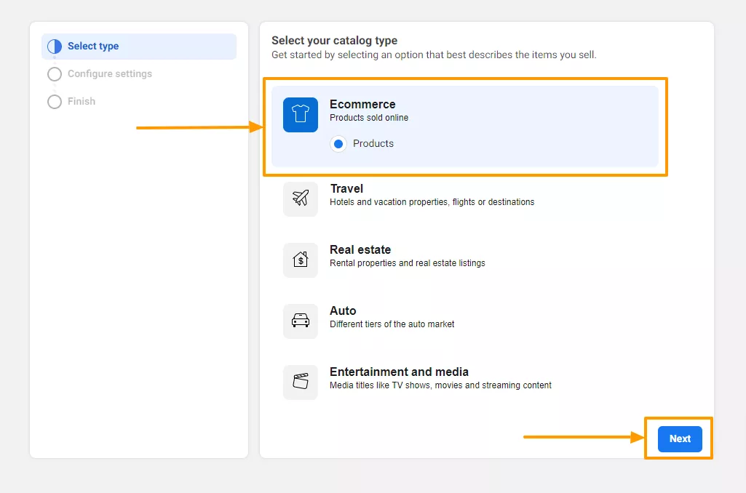This screenshot has height=493, width=746.
Task: Go to the Configure settings step
Action: (x=109, y=74)
